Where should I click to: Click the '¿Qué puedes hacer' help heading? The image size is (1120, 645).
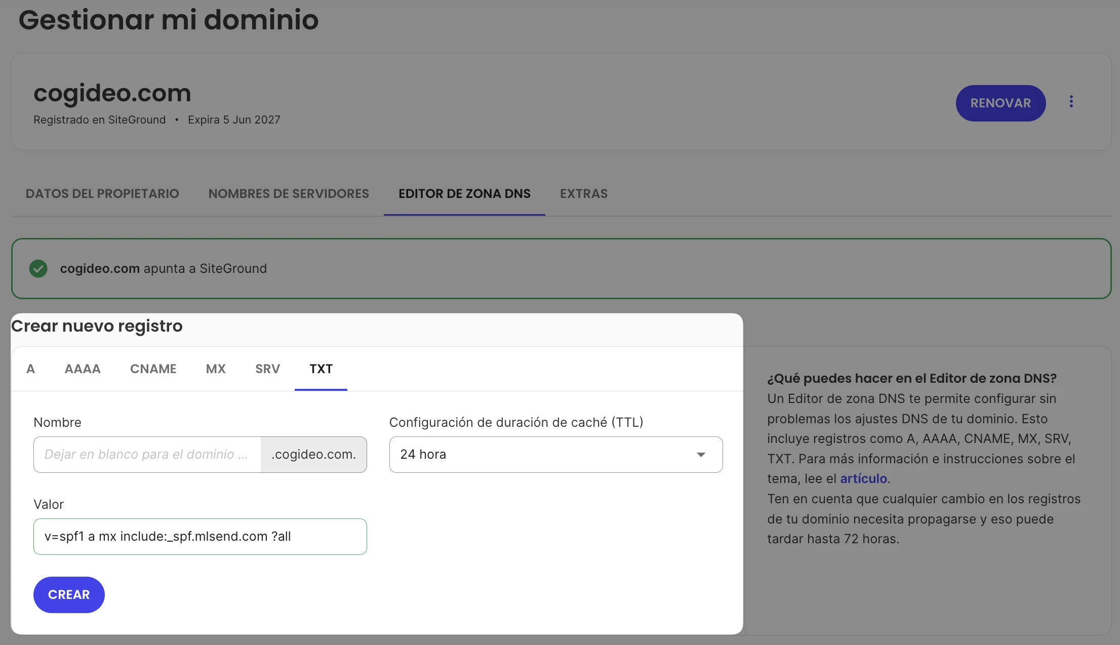[912, 378]
